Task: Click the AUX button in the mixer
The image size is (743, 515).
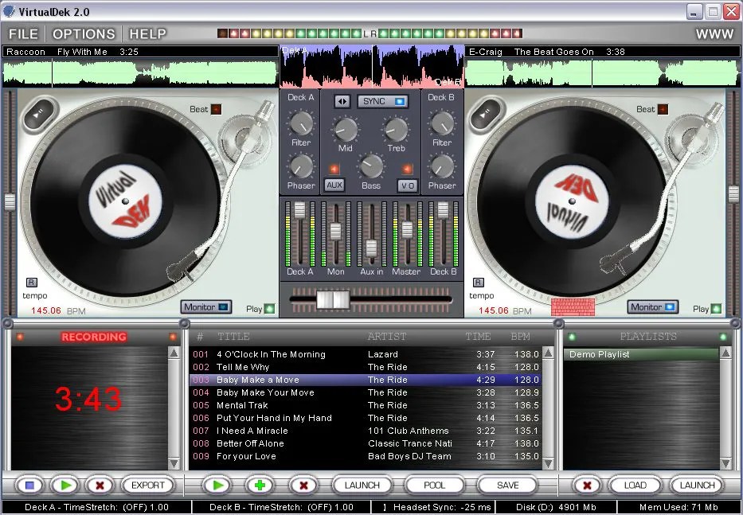Action: (x=334, y=185)
